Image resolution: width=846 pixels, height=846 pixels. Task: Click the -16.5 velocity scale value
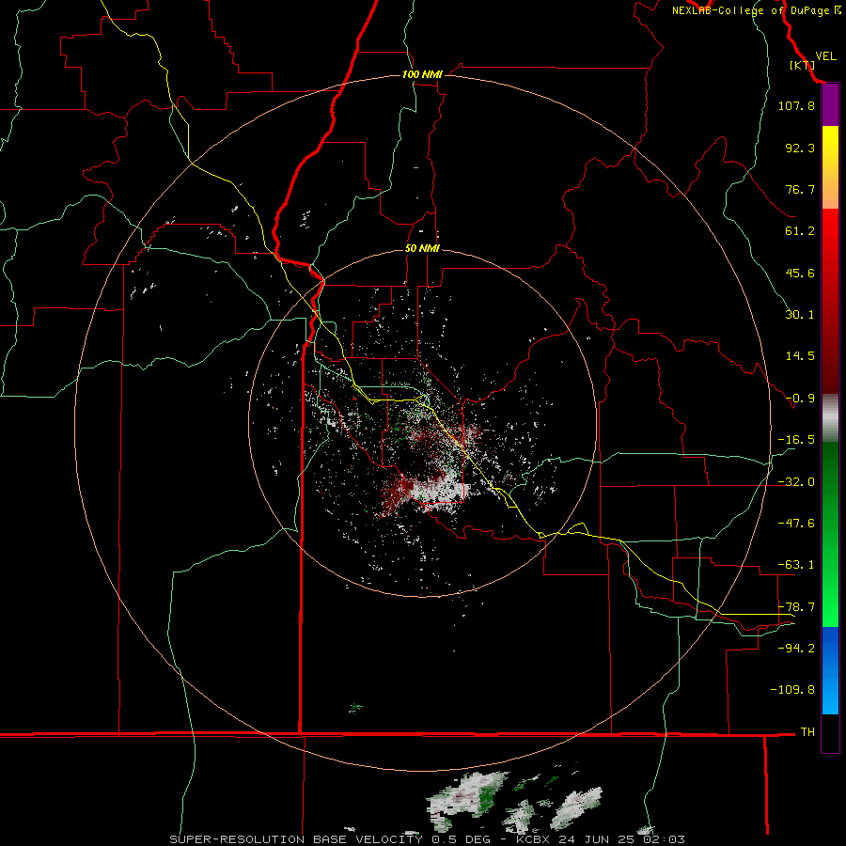click(x=796, y=440)
